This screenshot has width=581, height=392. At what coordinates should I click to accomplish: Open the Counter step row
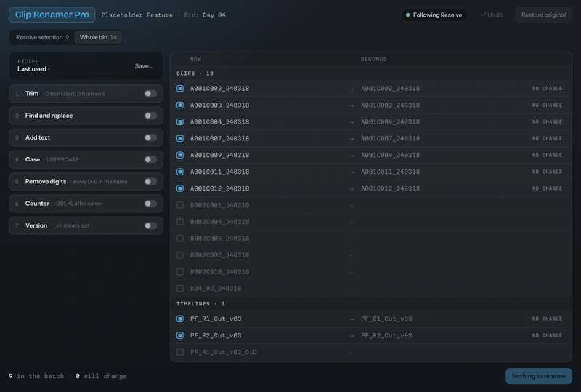(x=86, y=204)
